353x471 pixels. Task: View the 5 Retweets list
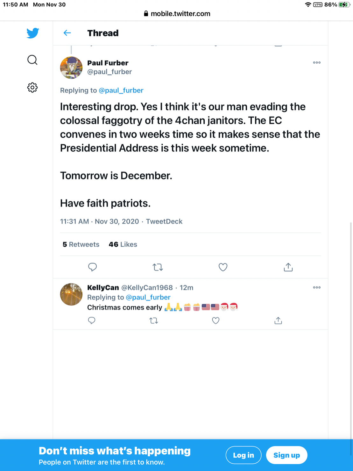pos(81,244)
